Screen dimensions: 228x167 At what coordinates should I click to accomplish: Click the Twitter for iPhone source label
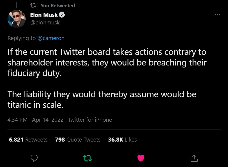pyautogui.click(x=90, y=120)
